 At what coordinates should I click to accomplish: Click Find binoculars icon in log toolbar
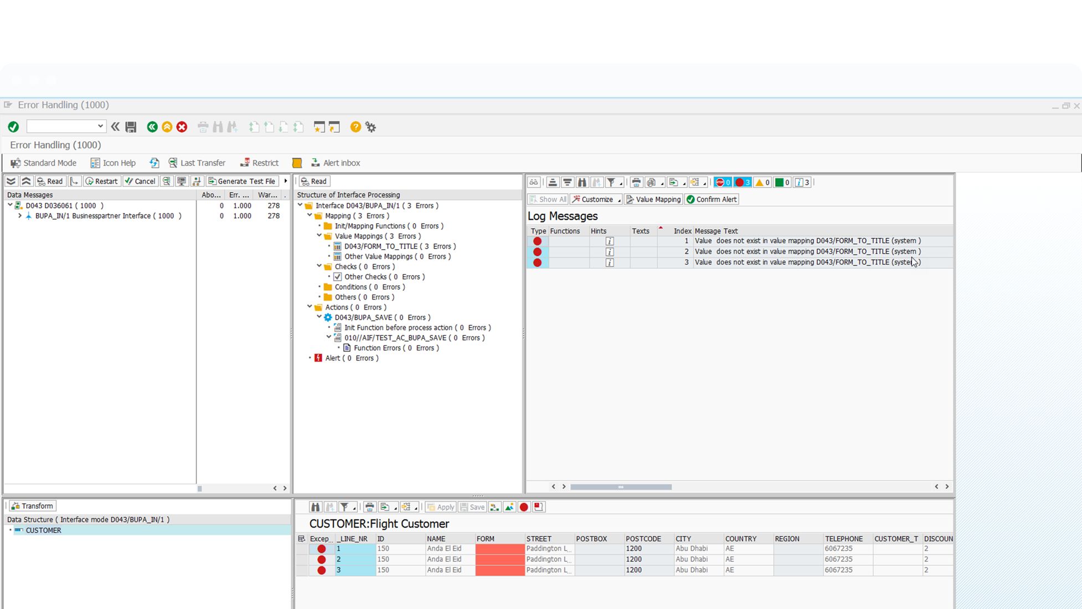coord(582,182)
